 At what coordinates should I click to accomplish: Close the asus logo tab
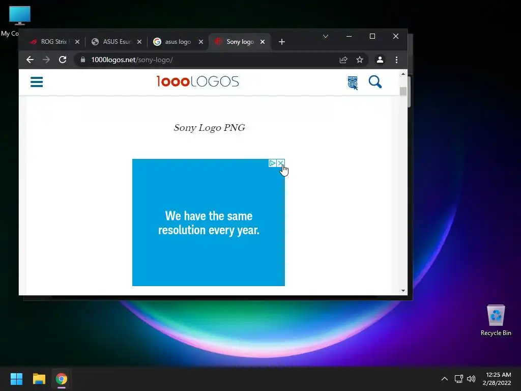point(201,42)
